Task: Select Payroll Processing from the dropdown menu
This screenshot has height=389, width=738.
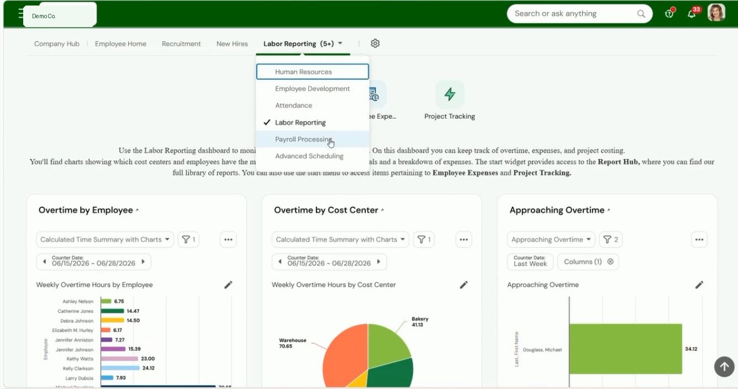Action: click(x=312, y=139)
